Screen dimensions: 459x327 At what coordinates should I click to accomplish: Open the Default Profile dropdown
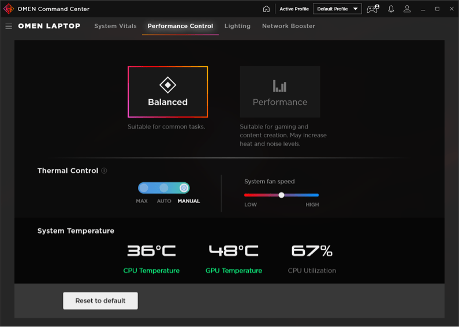coord(337,9)
